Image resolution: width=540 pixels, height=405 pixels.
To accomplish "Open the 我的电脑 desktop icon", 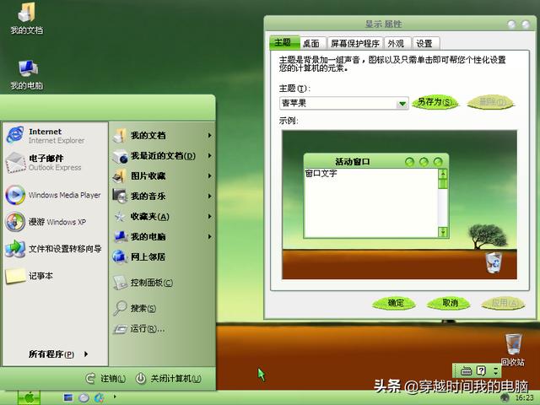I will click(x=26, y=74).
